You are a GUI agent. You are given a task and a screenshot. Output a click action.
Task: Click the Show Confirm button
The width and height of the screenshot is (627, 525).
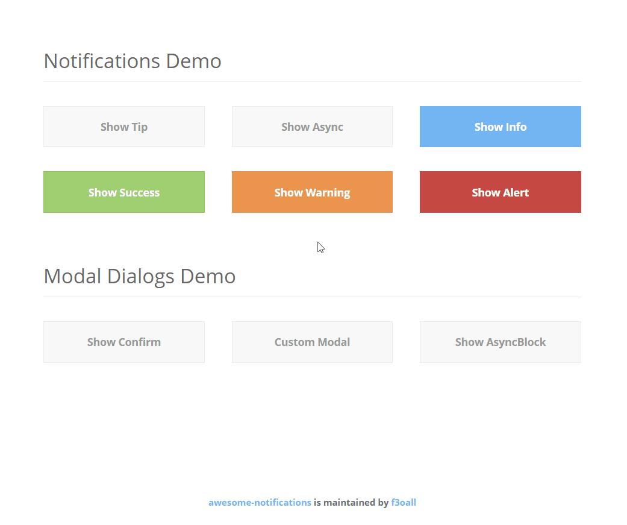pos(124,342)
